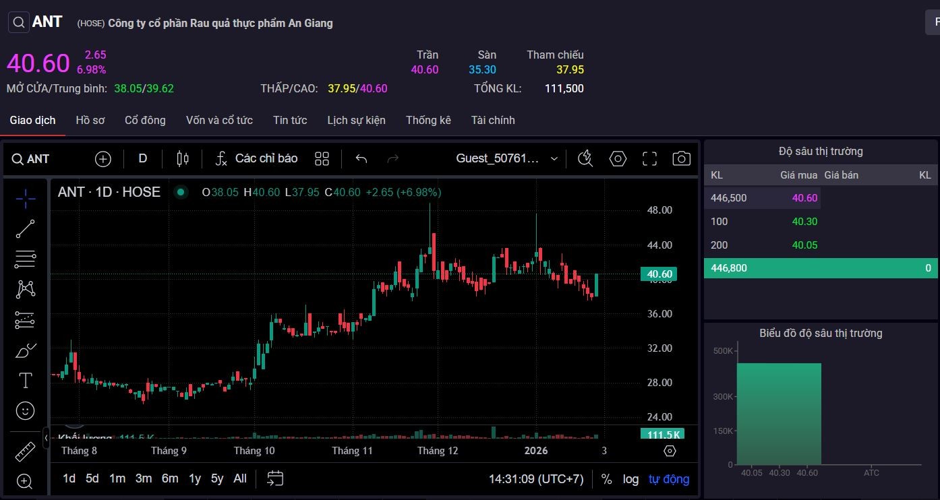This screenshot has width=940, height=500.
Task: Switch to the Hồ sơ tab
Action: [x=90, y=120]
